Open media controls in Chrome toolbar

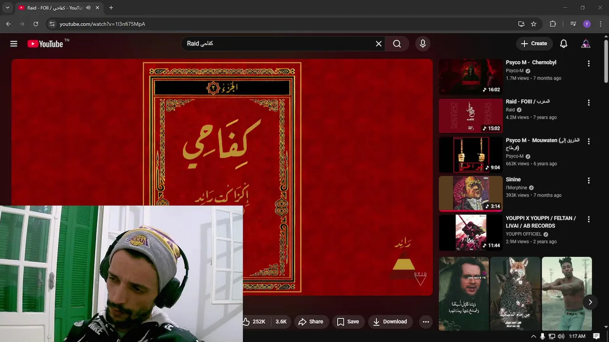pyautogui.click(x=573, y=24)
